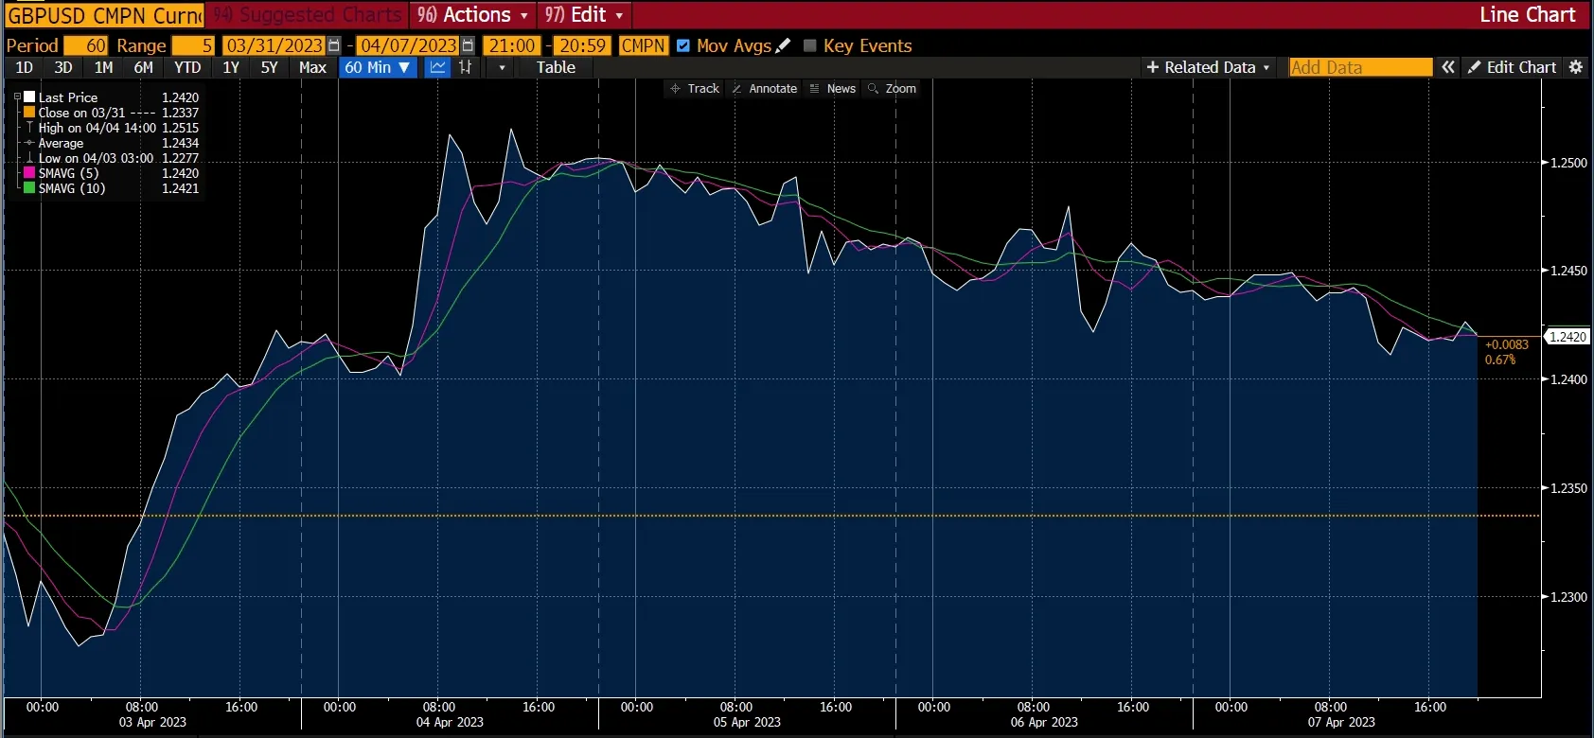Activate the Zoom magnifier tool

893,88
